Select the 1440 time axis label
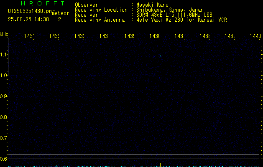Image resolution: width=263 pixels, height=167 pixels. pyautogui.click(x=255, y=36)
